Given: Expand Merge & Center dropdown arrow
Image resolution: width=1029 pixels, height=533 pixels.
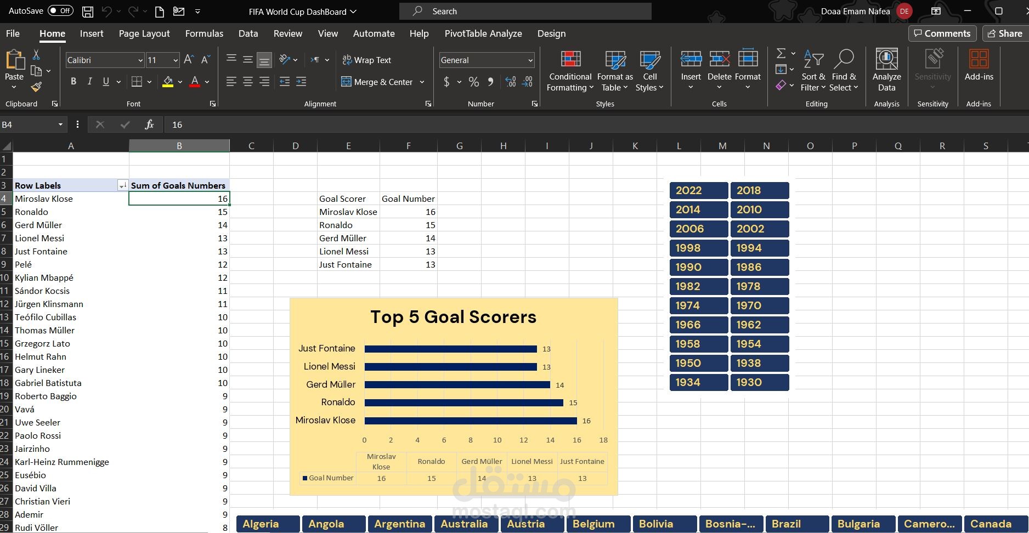Looking at the screenshot, I should coord(422,82).
